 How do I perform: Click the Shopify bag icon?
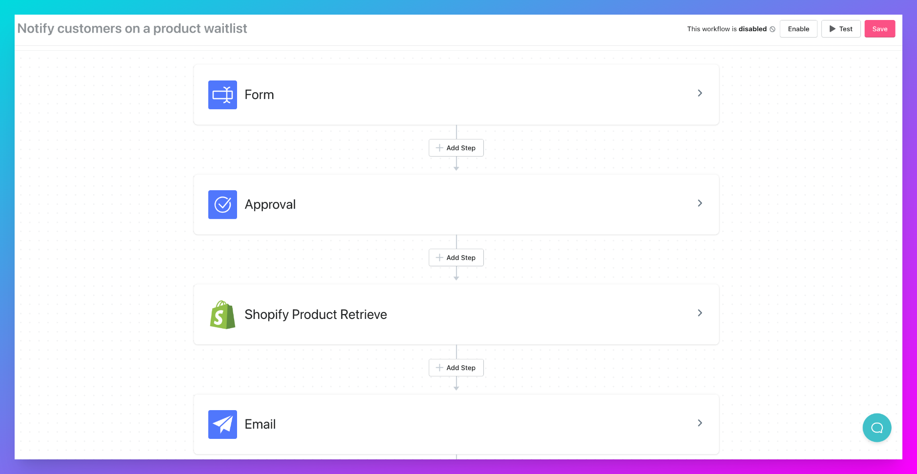coord(222,315)
